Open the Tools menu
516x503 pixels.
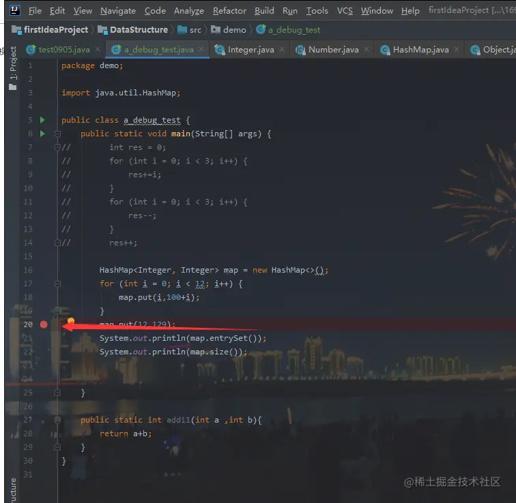pos(317,11)
